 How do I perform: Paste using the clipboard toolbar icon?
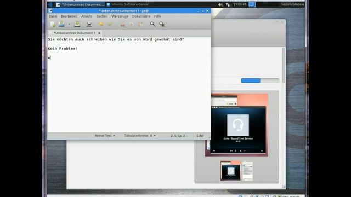(x=140, y=24)
